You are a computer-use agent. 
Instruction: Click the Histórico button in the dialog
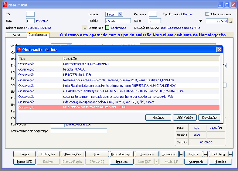tap(158, 117)
